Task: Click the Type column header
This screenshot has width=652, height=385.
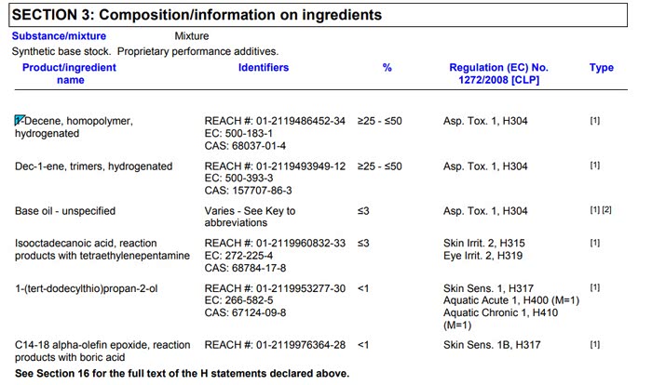Action: click(x=602, y=68)
